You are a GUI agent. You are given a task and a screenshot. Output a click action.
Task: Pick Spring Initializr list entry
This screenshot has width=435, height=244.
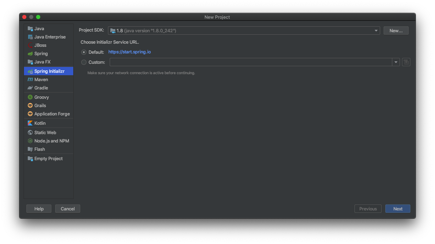click(x=49, y=71)
